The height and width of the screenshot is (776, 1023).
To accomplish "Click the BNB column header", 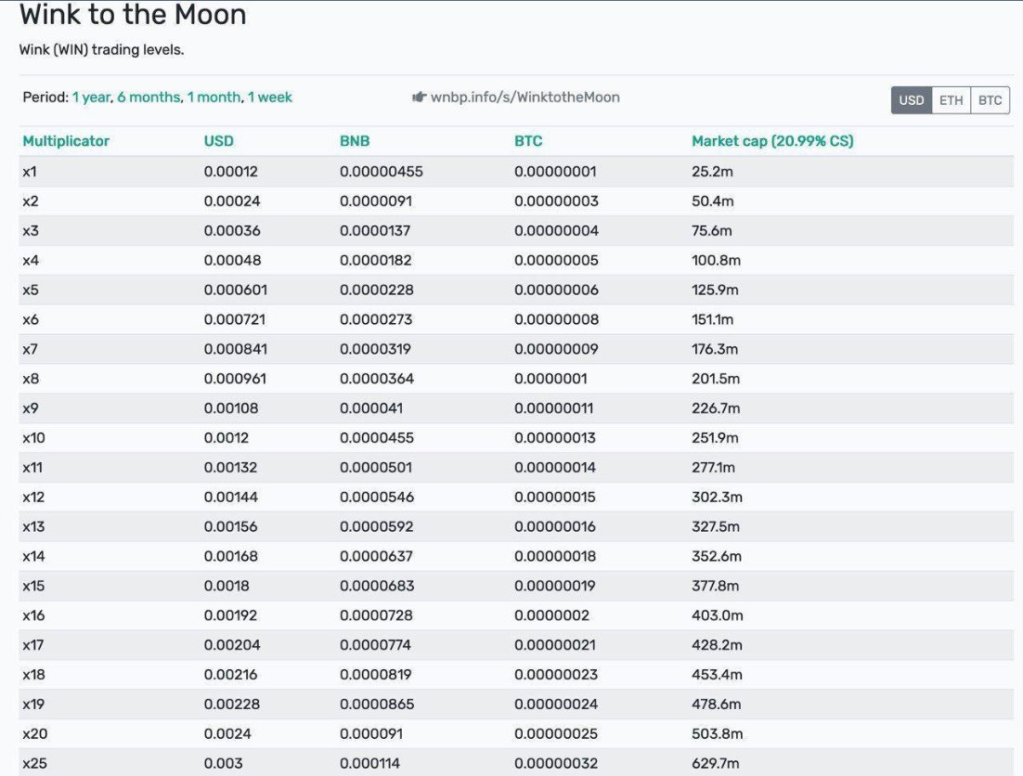I will pos(355,141).
